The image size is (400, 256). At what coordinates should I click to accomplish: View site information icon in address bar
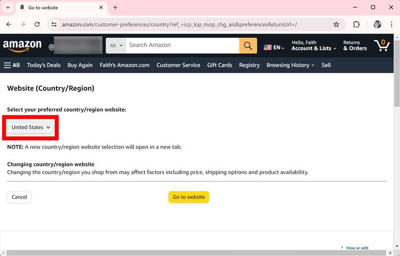point(54,24)
